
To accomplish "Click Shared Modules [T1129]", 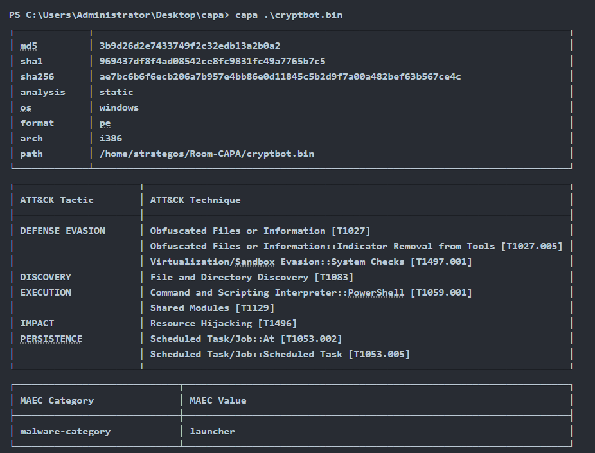I will [212, 308].
